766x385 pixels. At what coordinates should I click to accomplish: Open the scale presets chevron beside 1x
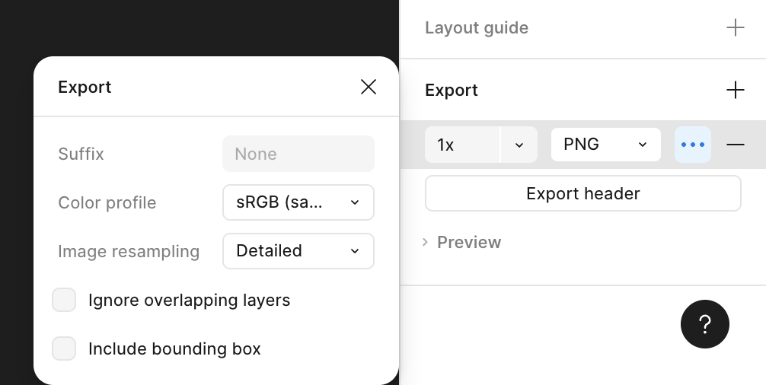click(519, 145)
